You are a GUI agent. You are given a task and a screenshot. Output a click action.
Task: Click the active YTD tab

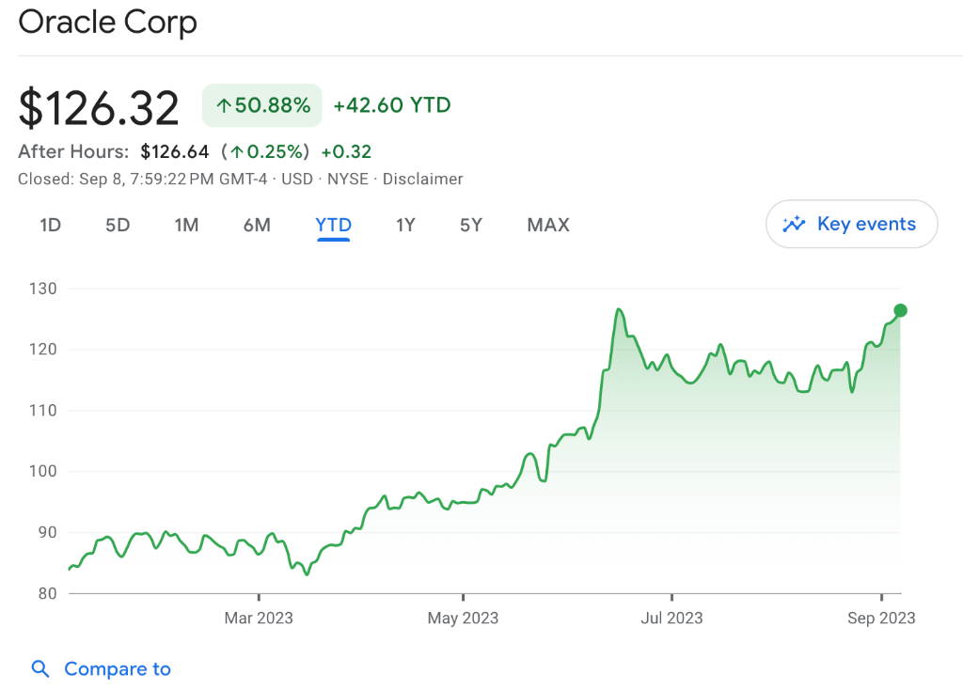pyautogui.click(x=334, y=225)
